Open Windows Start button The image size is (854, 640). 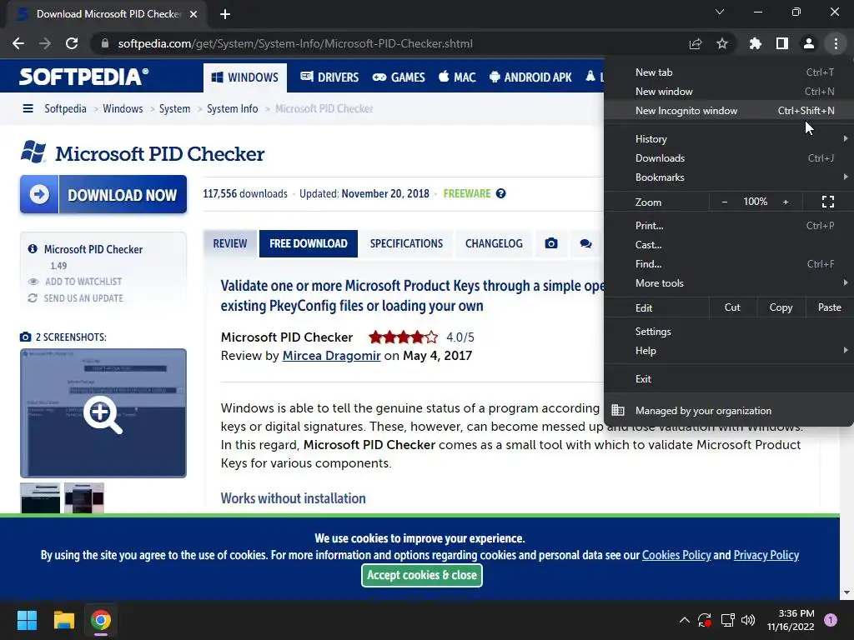[27, 620]
